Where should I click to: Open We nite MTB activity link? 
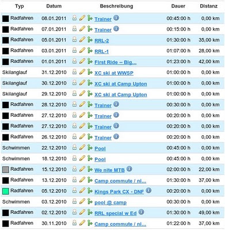(x=109, y=170)
